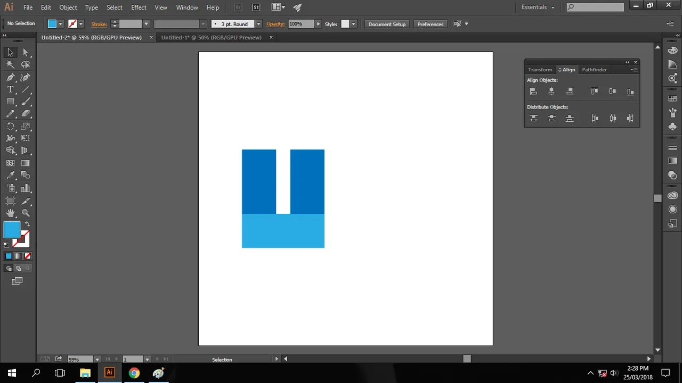Viewport: 682px width, 383px height.
Task: Set paint mode to None
Action: [27, 256]
